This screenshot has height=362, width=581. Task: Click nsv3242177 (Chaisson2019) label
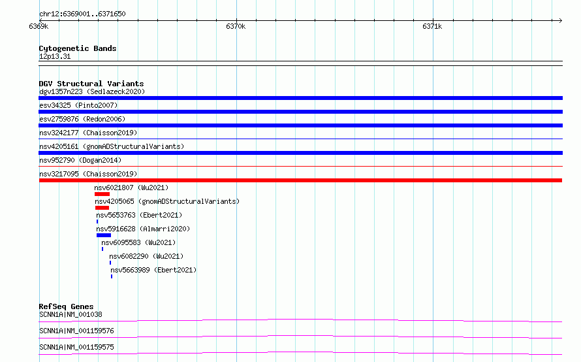88,133
